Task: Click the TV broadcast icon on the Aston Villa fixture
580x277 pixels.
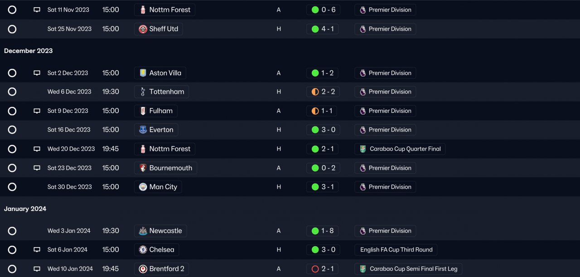Action: coord(37,73)
